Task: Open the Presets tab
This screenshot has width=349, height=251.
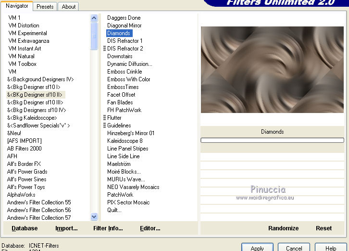Action: coord(45,7)
